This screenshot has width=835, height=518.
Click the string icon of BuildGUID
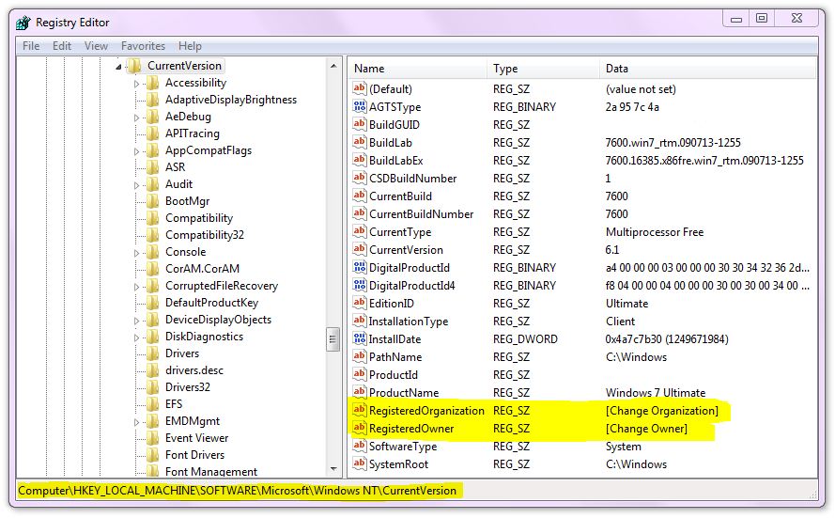pyautogui.click(x=360, y=124)
